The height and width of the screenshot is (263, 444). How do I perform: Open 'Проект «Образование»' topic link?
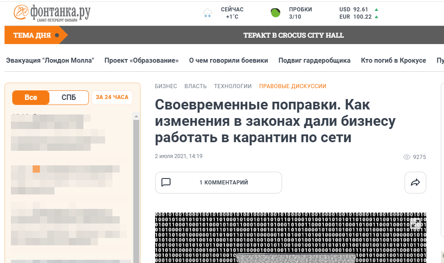pyautogui.click(x=141, y=60)
